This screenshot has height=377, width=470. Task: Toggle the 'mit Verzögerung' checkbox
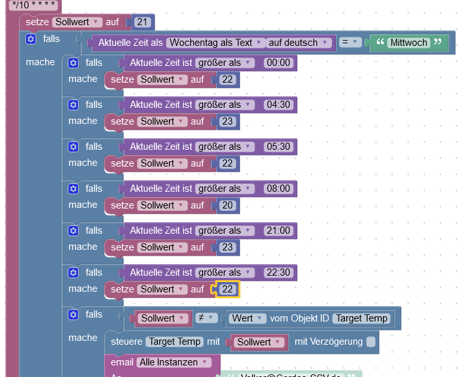click(371, 341)
